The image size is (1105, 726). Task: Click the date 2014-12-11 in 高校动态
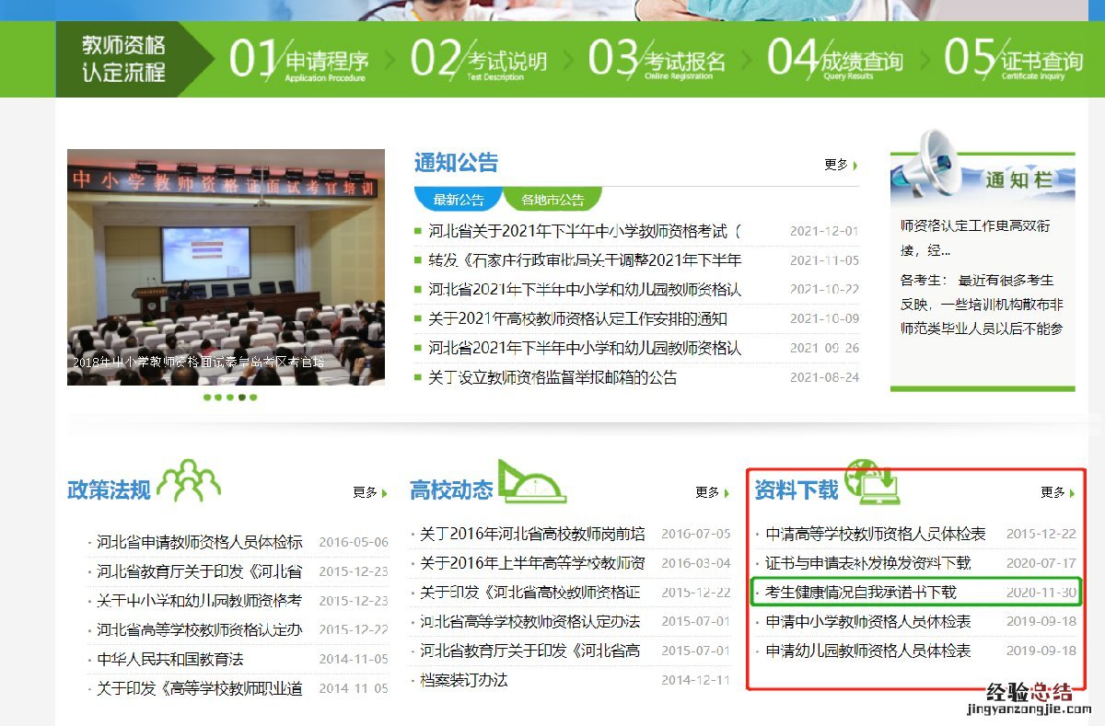(x=695, y=681)
